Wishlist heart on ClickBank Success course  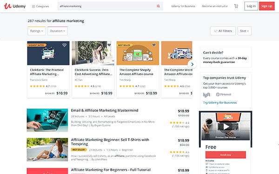[109, 45]
